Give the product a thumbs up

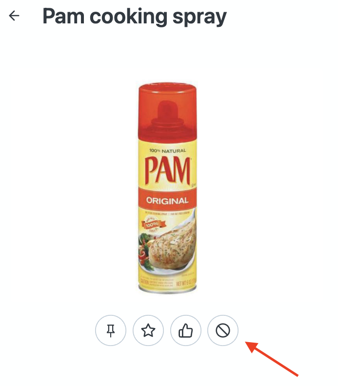[185, 330]
